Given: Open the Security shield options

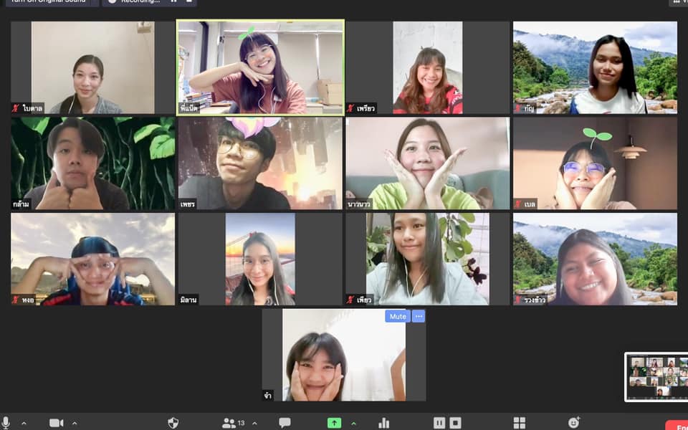Looking at the screenshot, I should [x=173, y=423].
